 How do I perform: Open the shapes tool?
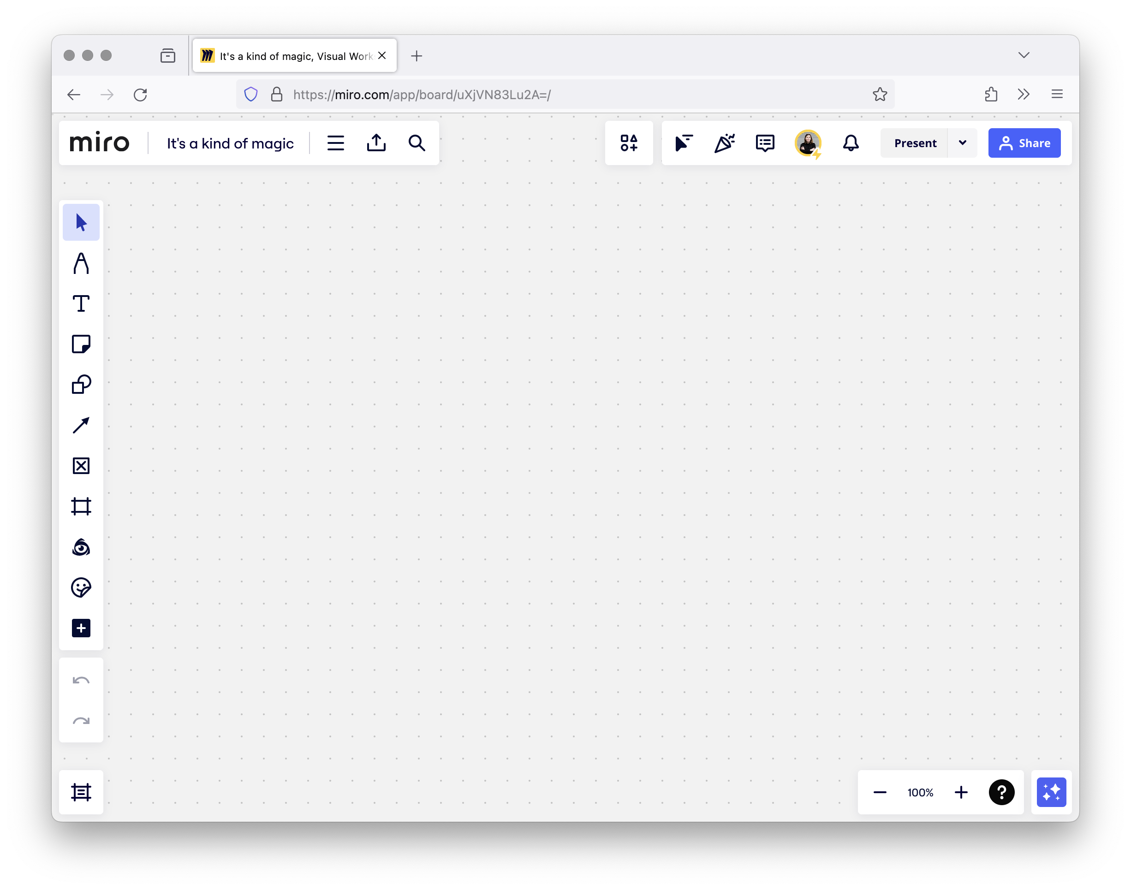[81, 385]
